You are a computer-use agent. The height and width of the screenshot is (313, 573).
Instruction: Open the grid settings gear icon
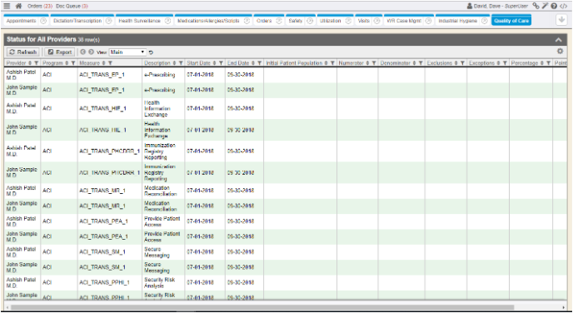(x=560, y=52)
